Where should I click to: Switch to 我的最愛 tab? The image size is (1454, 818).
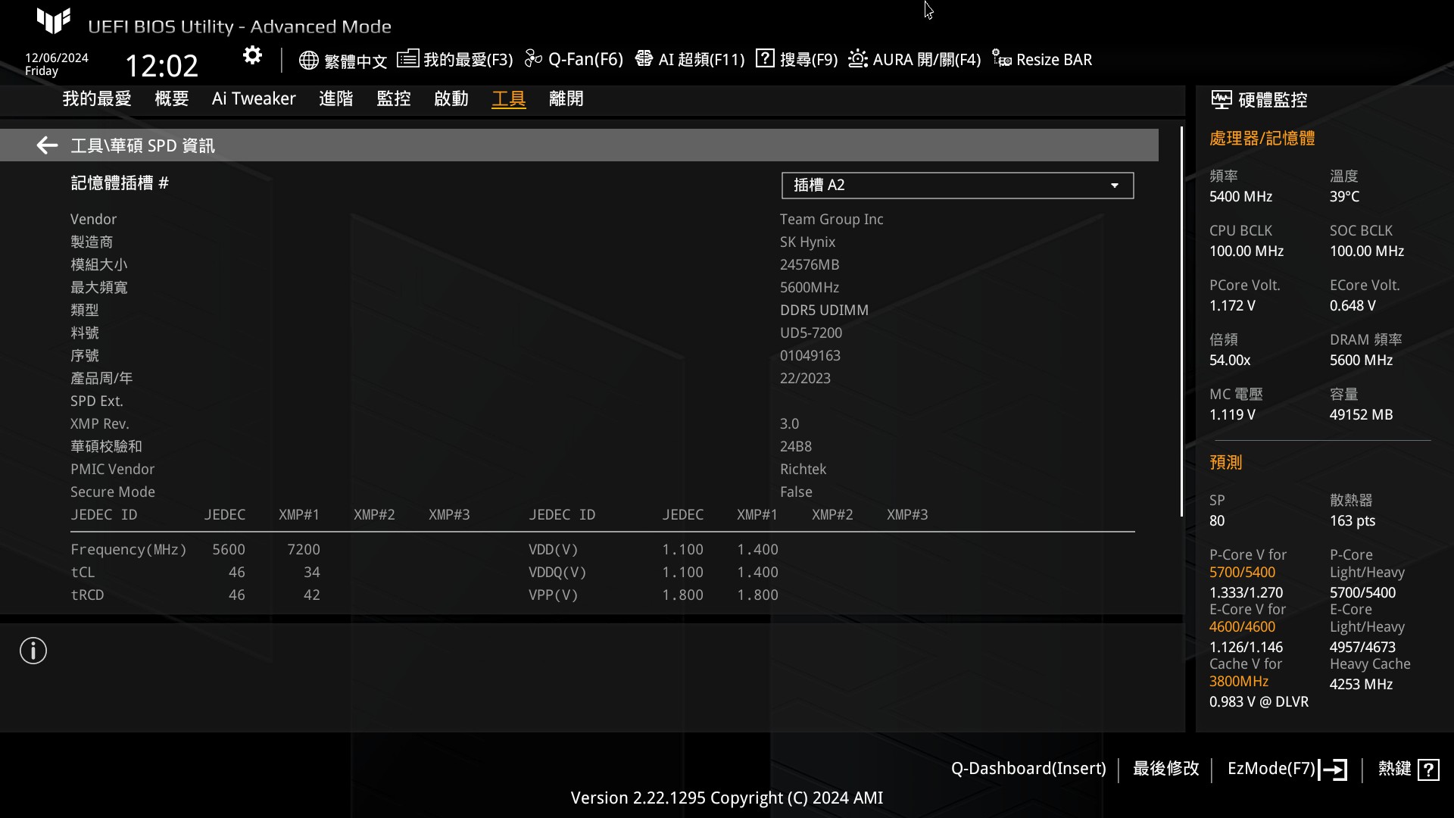tap(97, 99)
